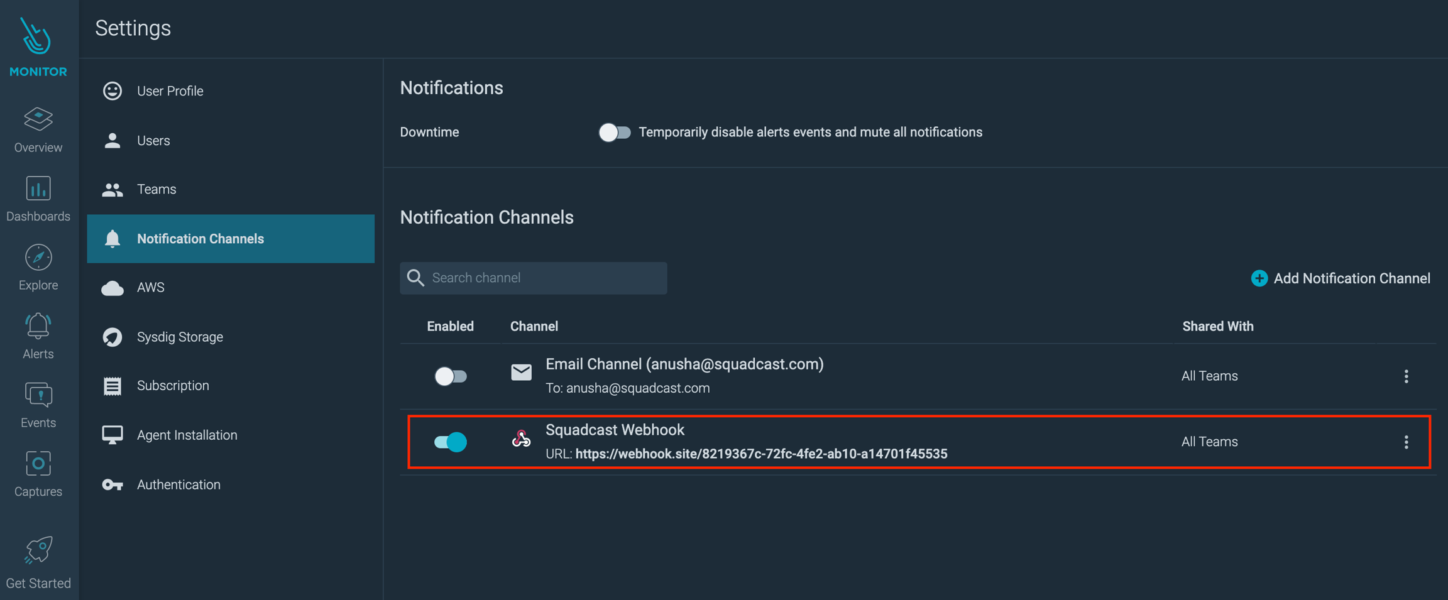Select Users settings menu

point(231,140)
